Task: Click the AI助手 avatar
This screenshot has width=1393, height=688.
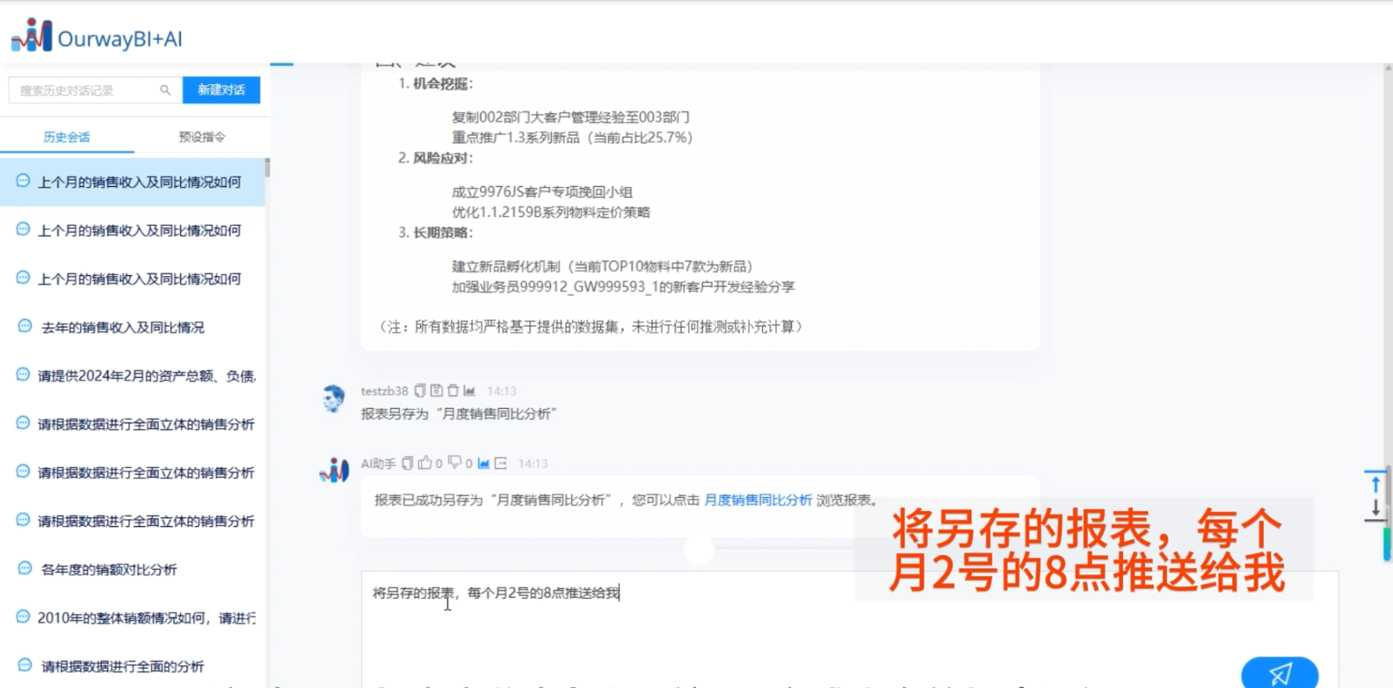Action: pos(334,470)
